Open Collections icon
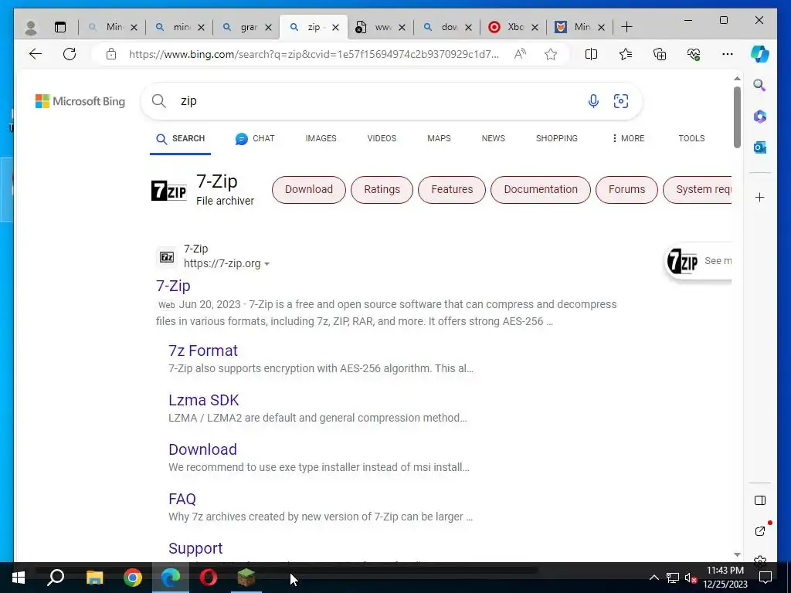 (x=660, y=54)
